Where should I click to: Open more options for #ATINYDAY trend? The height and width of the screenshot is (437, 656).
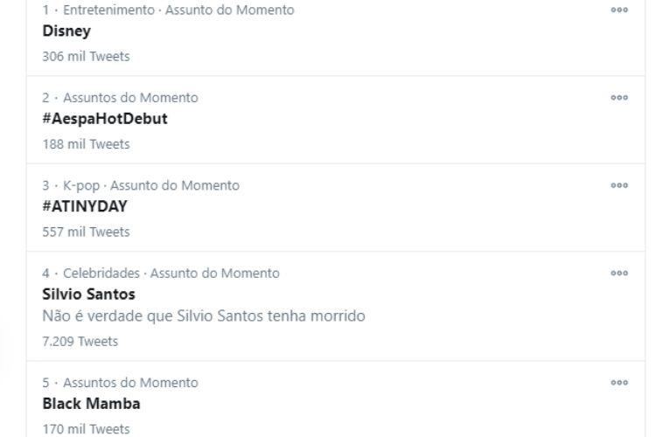[x=619, y=185]
